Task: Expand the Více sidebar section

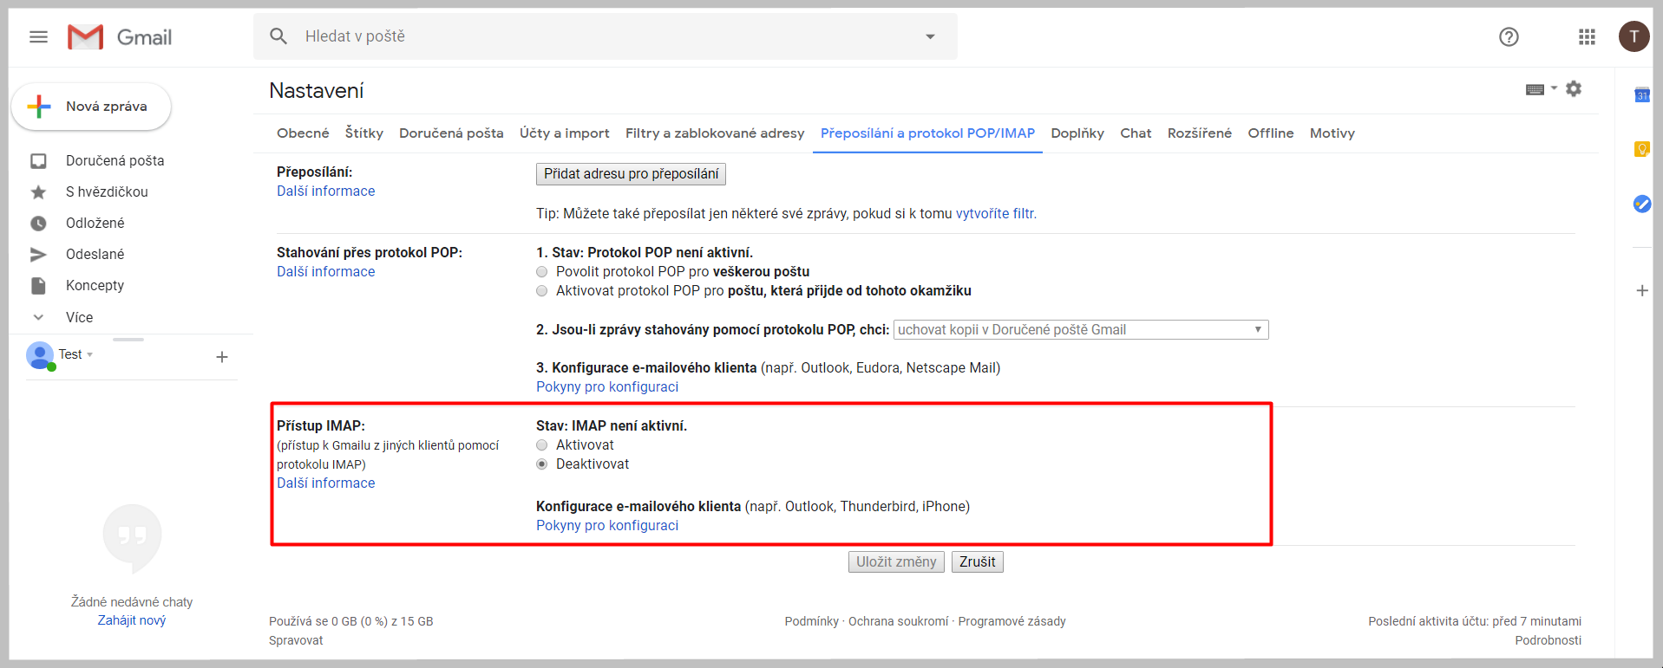Action: point(79,317)
